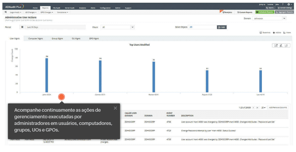
Task: Expand the Logon Audit menu
Action: 15,12
